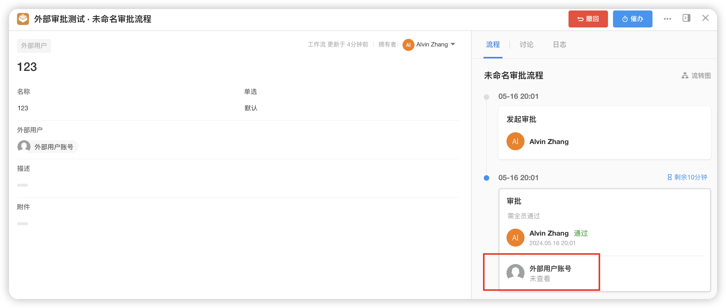Click the orange app logo icon
This screenshot has height=308, width=726.
tap(23, 19)
